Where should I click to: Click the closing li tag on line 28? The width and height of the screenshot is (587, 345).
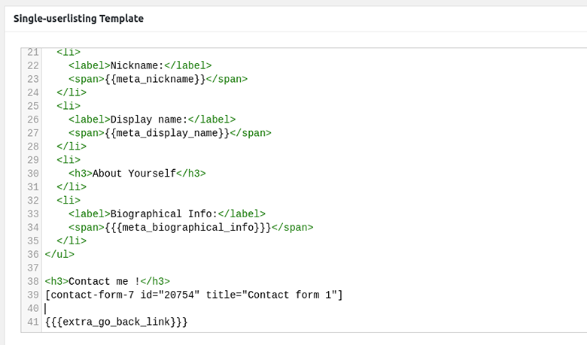point(71,147)
